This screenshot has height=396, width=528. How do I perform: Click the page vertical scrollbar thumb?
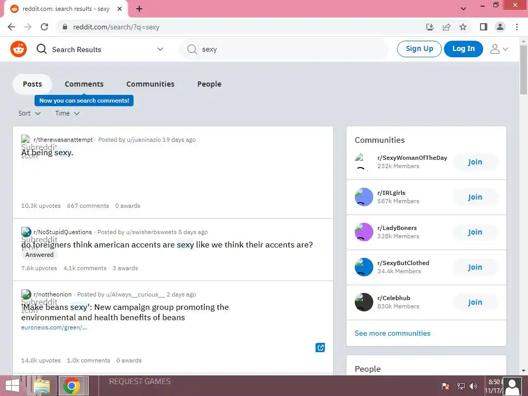coord(523,70)
